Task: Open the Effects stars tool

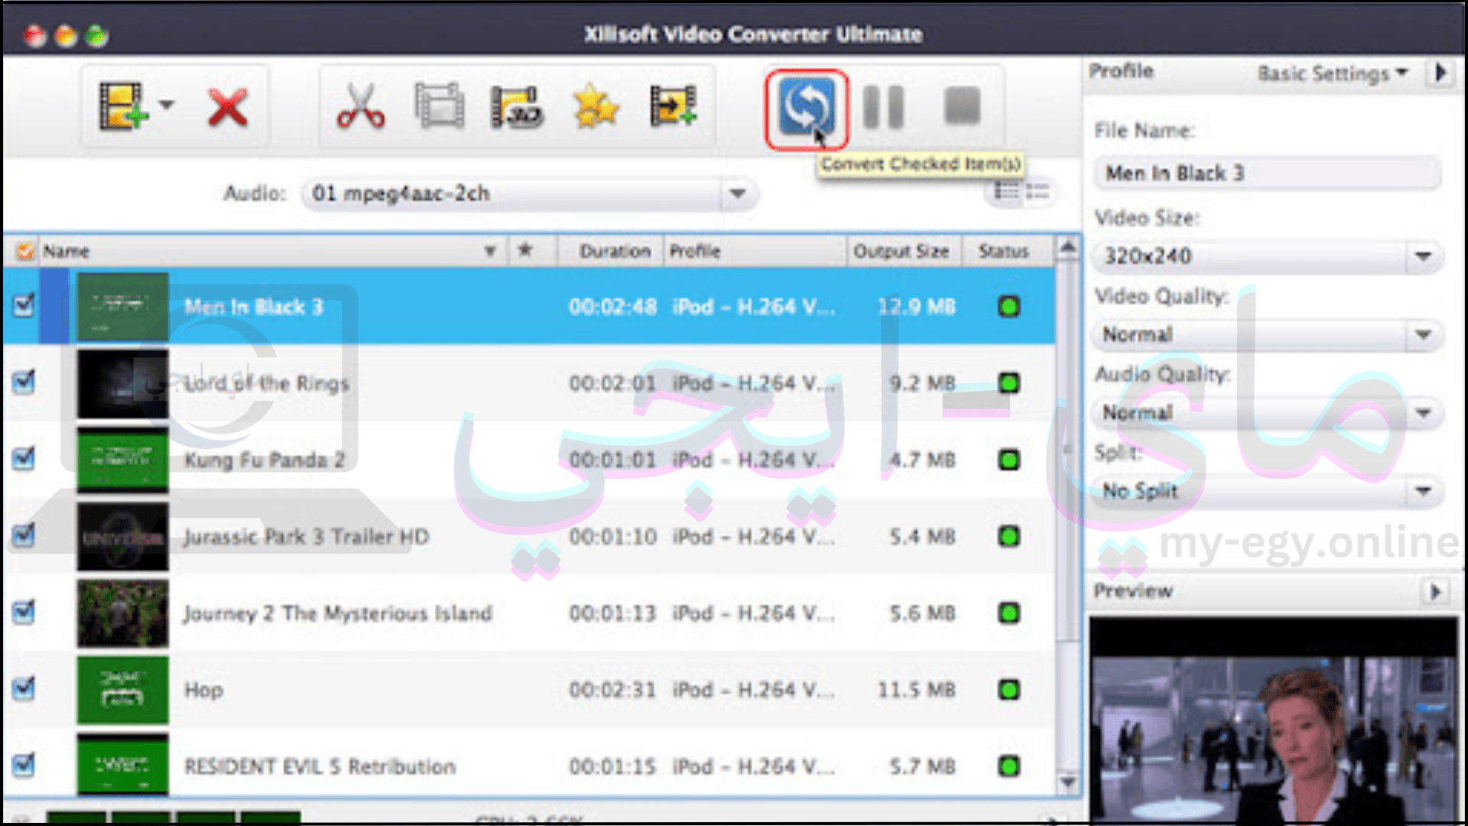Action: pos(596,106)
